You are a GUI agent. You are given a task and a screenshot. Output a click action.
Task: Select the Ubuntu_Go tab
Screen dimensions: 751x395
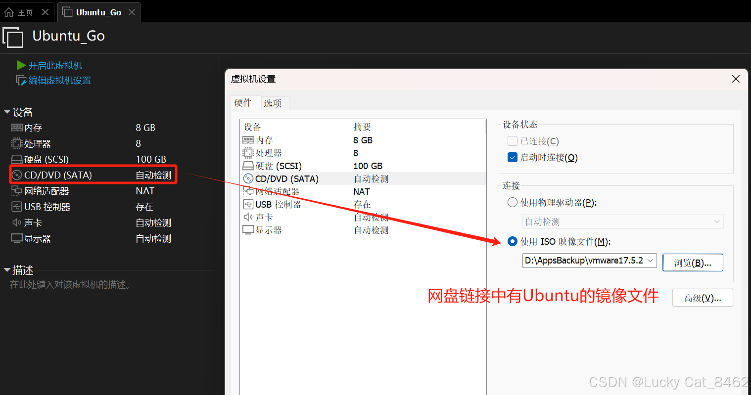pyautogui.click(x=98, y=12)
